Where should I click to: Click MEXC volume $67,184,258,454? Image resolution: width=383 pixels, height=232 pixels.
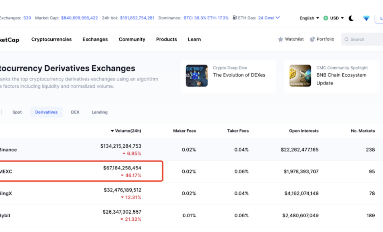[x=122, y=168]
